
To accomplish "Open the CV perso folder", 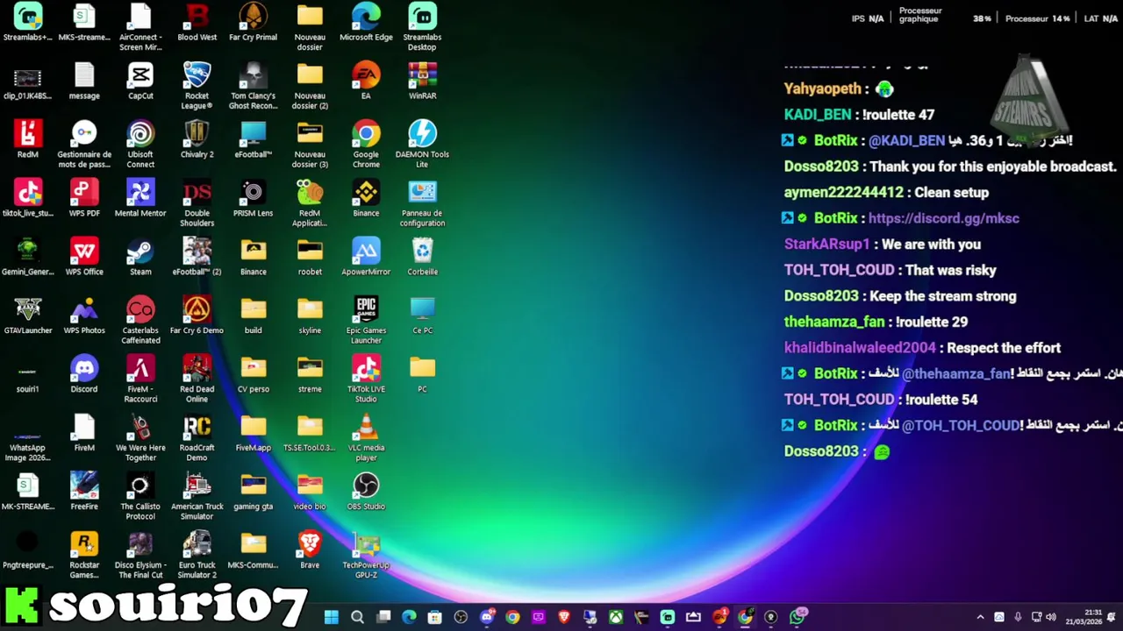I will pyautogui.click(x=253, y=374).
